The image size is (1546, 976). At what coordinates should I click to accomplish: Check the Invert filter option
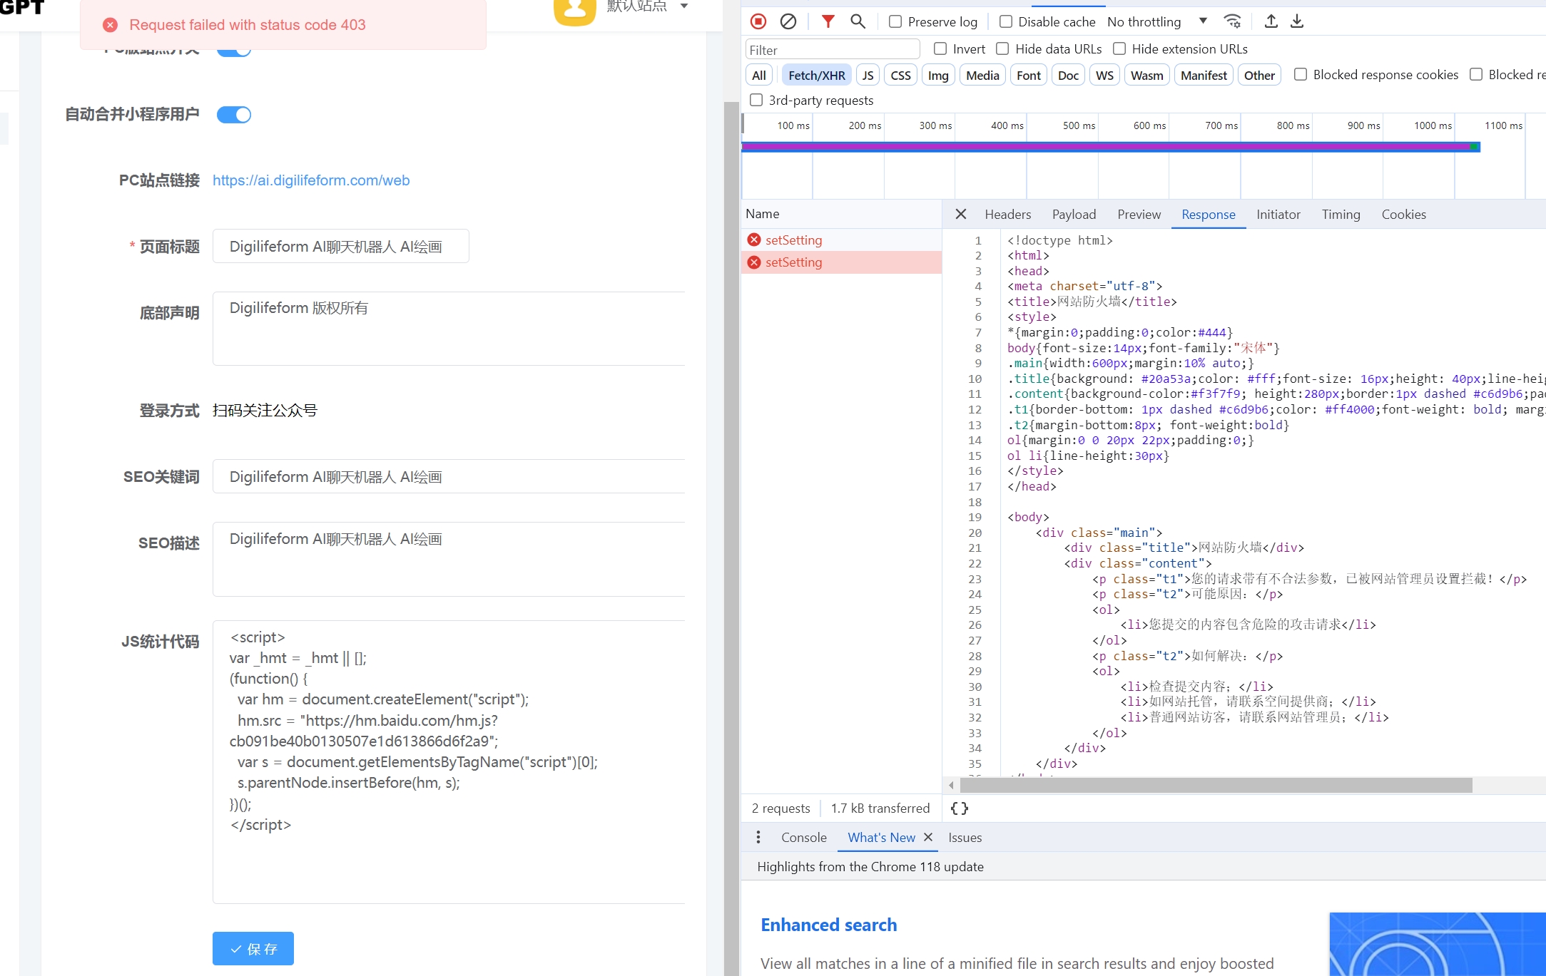pyautogui.click(x=940, y=48)
